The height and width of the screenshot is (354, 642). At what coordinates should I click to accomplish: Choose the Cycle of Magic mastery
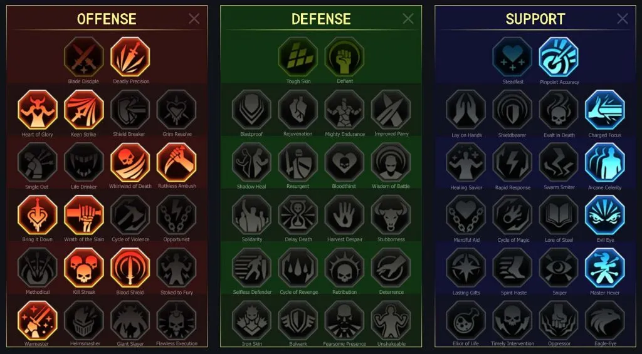[512, 216]
